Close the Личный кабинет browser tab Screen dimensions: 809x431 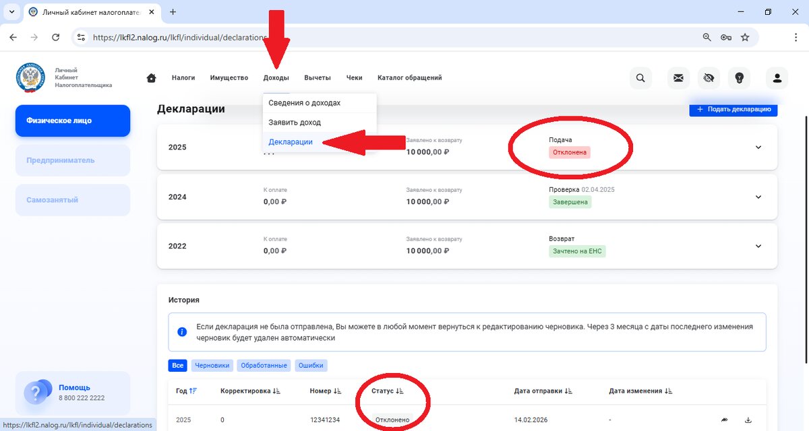tap(152, 12)
